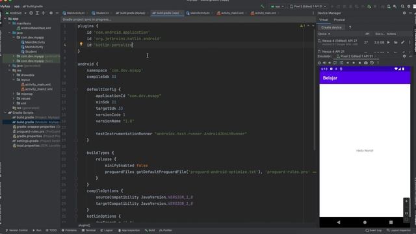Collapse the res folder in project tree
416x234 pixels.
(10, 70)
